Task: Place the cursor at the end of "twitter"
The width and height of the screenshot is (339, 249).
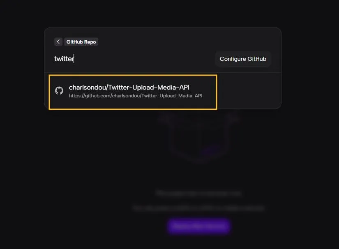Action: 74,59
